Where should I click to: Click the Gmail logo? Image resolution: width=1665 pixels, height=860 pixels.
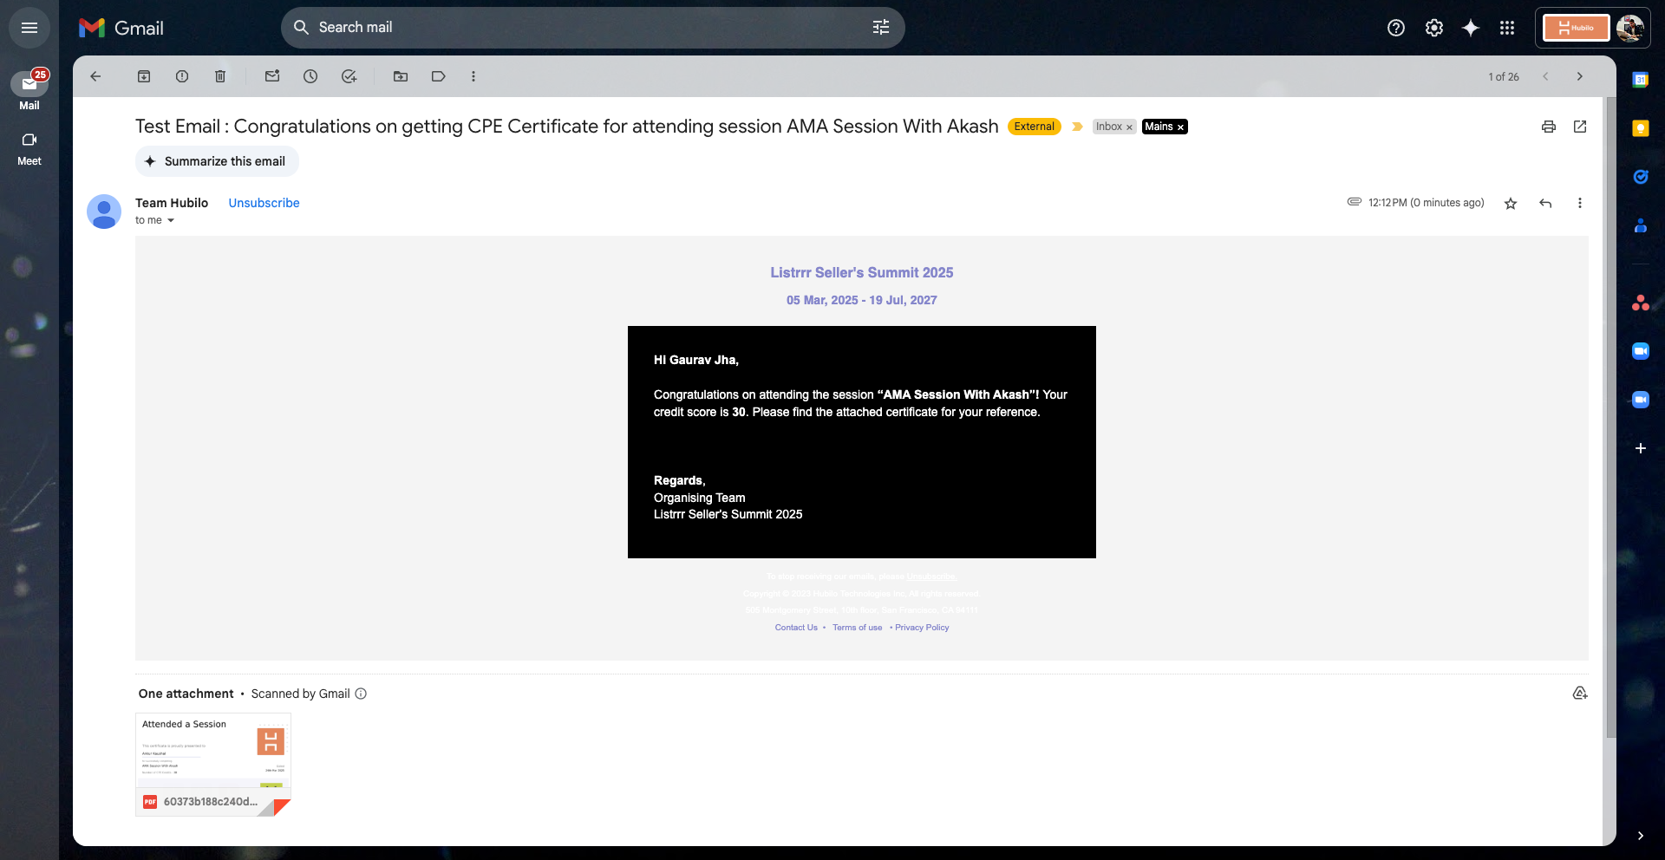click(x=121, y=28)
